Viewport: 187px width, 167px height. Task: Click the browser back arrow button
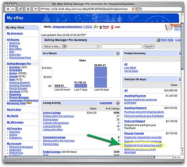coord(8,9)
